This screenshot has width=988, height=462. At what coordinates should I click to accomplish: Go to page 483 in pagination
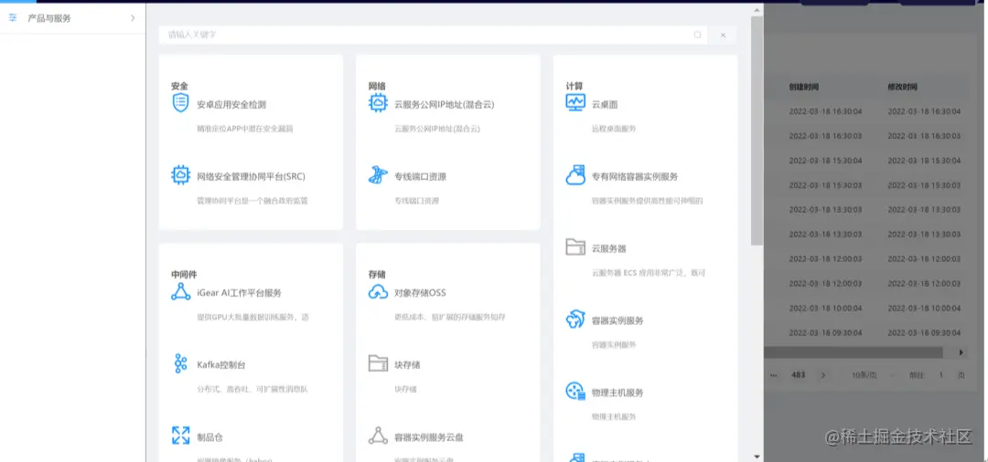[x=799, y=374]
